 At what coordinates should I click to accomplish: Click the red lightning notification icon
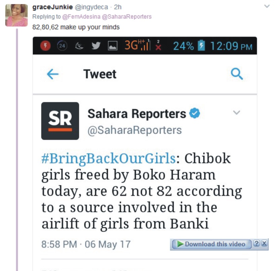coord(45,46)
